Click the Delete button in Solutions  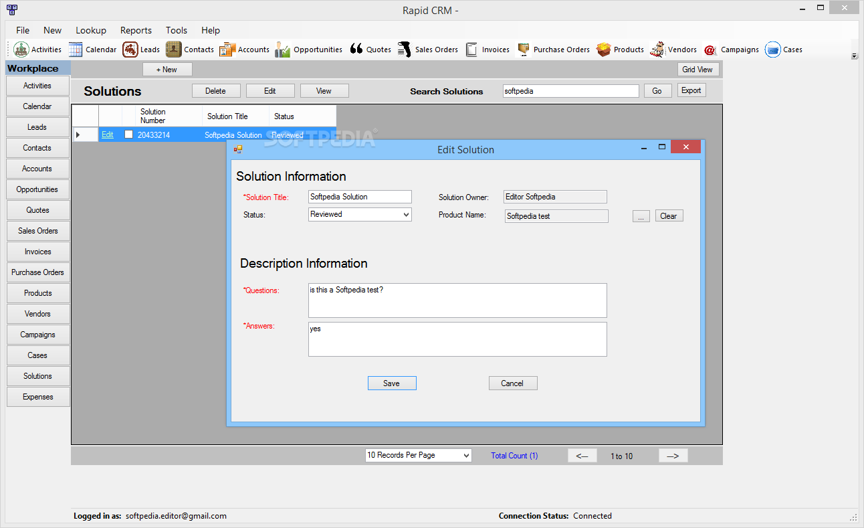tap(216, 91)
